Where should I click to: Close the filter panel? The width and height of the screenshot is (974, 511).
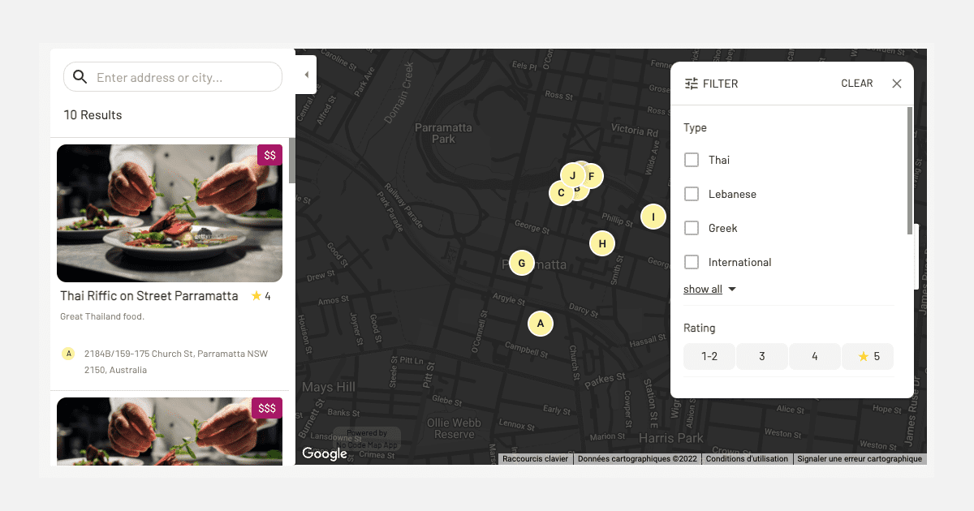897,84
